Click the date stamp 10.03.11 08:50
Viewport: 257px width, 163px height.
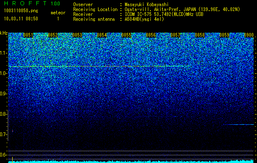click(21, 19)
